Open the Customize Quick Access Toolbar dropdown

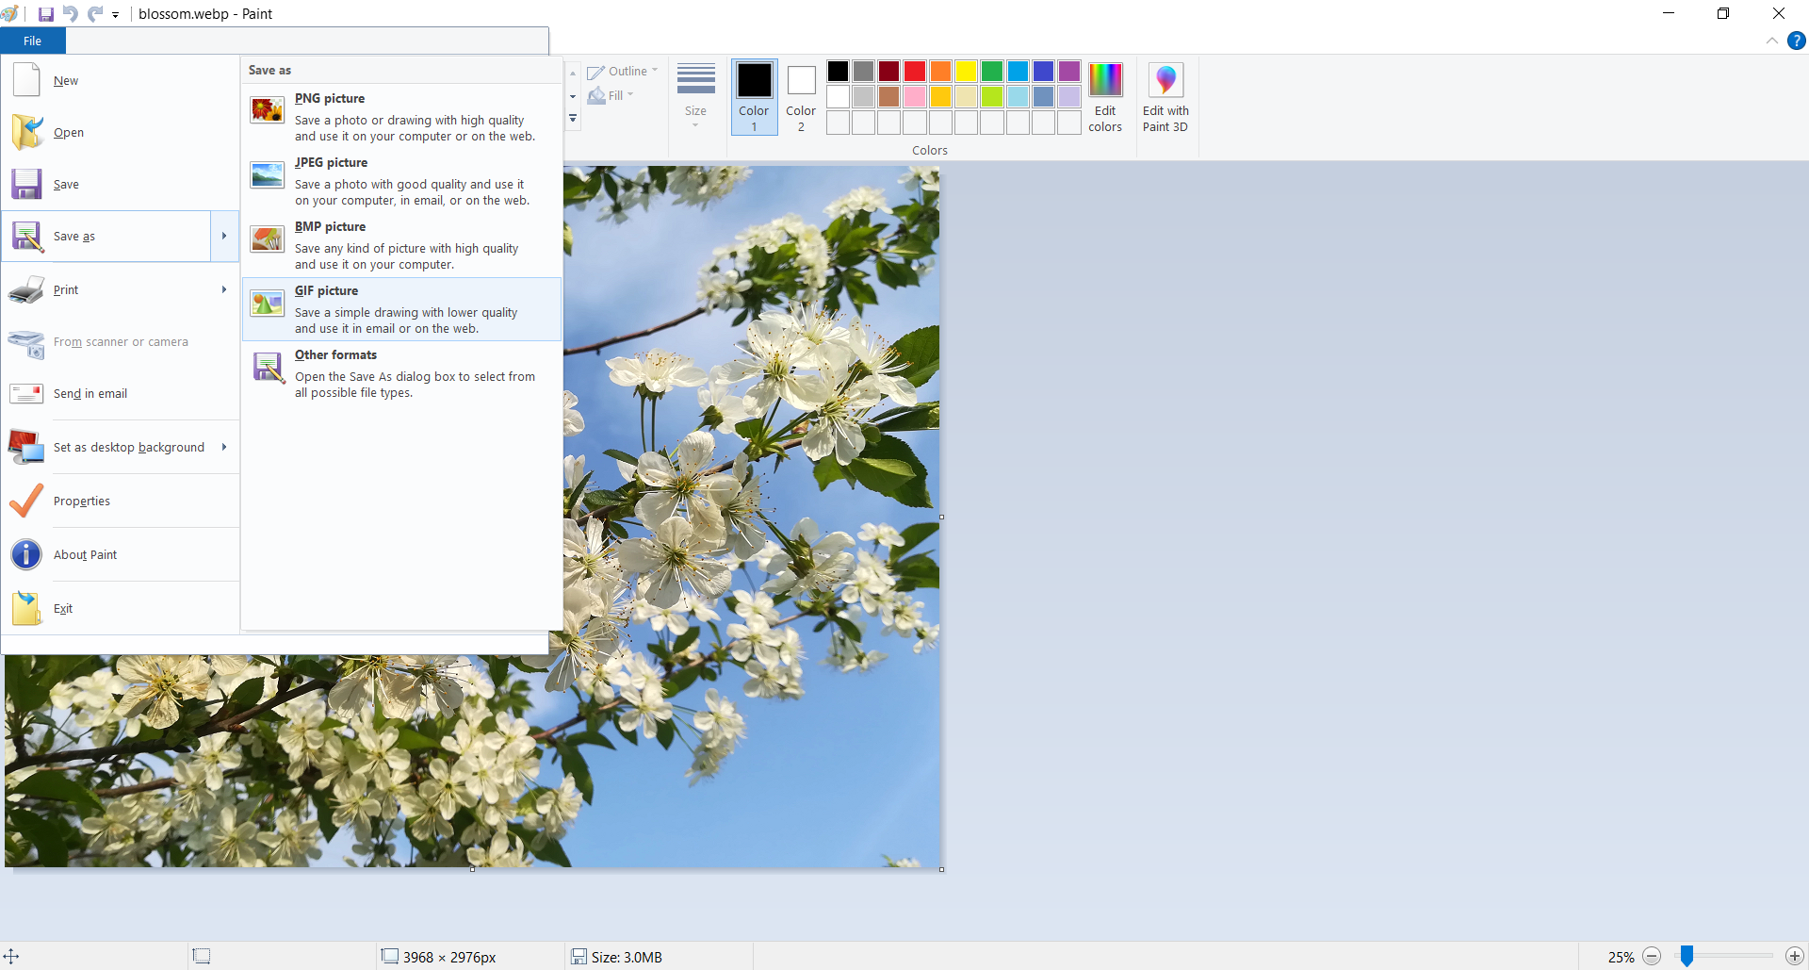(x=116, y=15)
